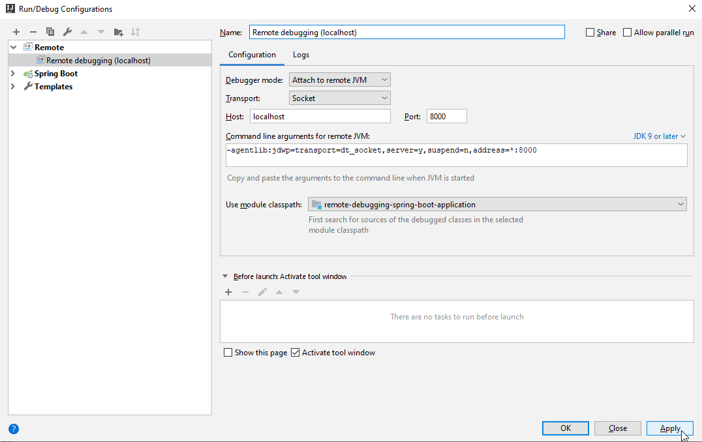Enable Allow parallel run checkbox
This screenshot has height=442, width=702.
pyautogui.click(x=627, y=32)
